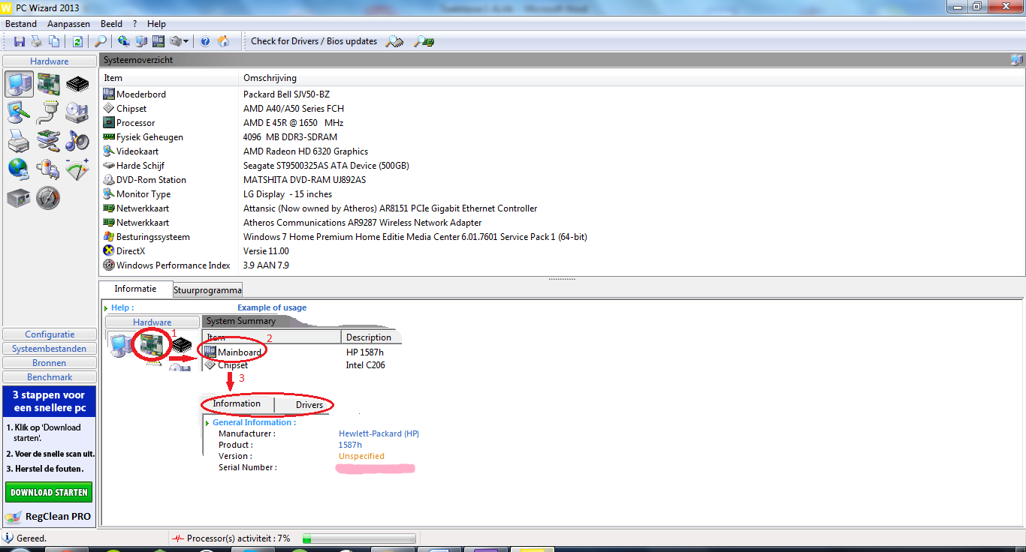Select the Moederbord row
This screenshot has width=1026, height=552.
[562, 94]
